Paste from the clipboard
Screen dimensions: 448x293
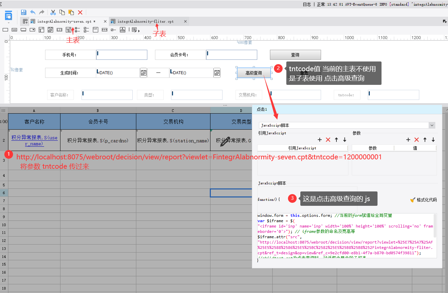(71, 12)
